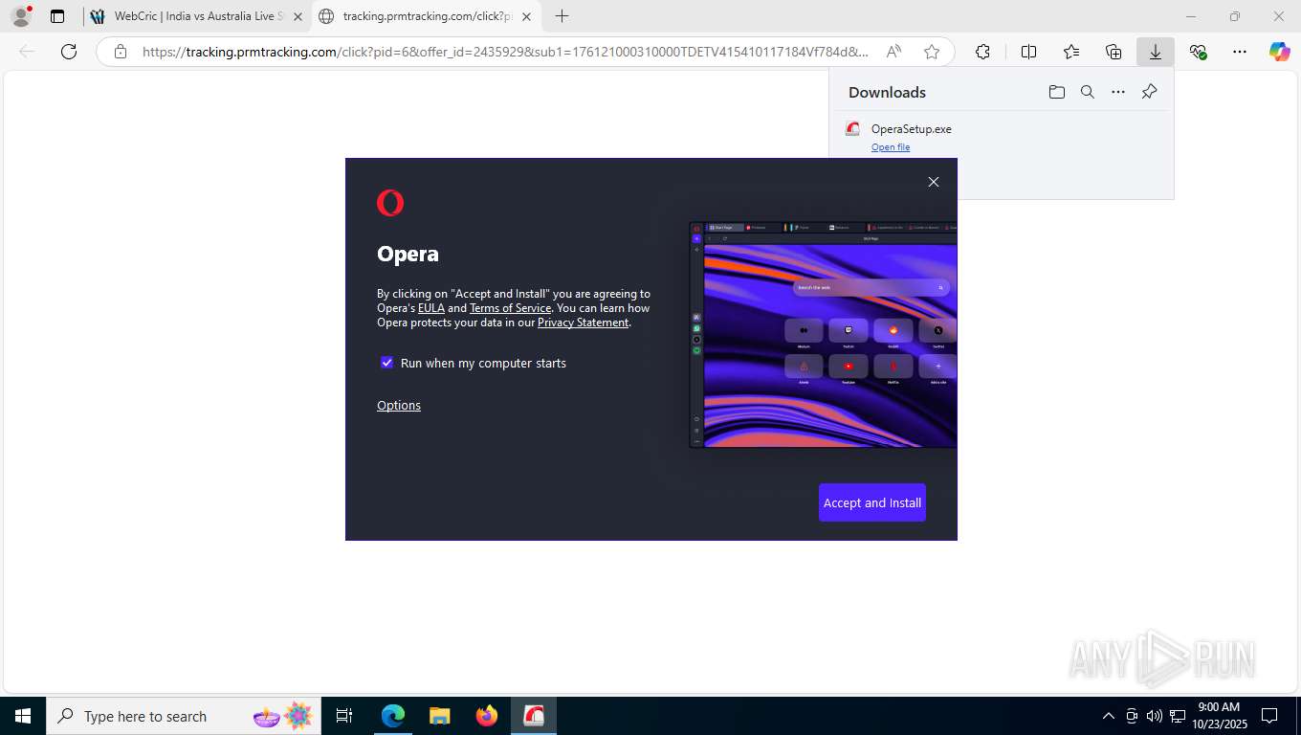
Task: Launch Firefox from the taskbar
Action: (487, 716)
